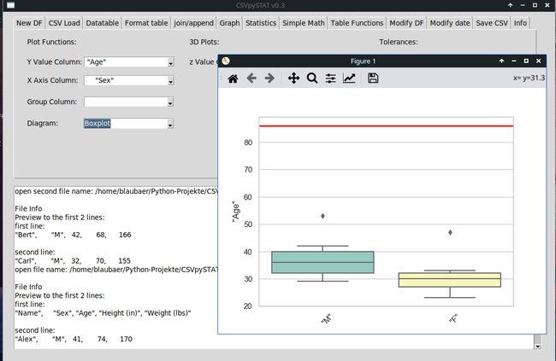
Task: Click the log row beginning with "Alex"
Action: click(74, 339)
